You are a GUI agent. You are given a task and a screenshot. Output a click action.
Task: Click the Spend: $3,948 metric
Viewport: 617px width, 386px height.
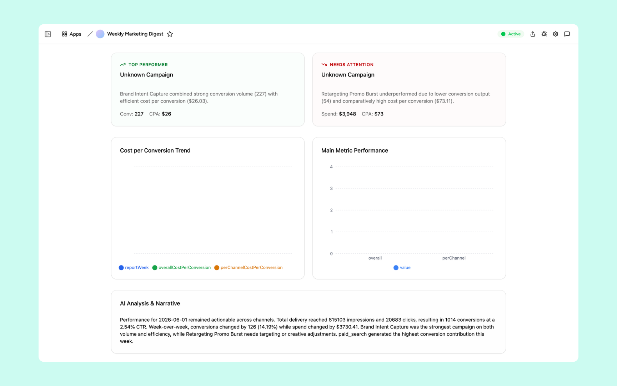(x=338, y=114)
